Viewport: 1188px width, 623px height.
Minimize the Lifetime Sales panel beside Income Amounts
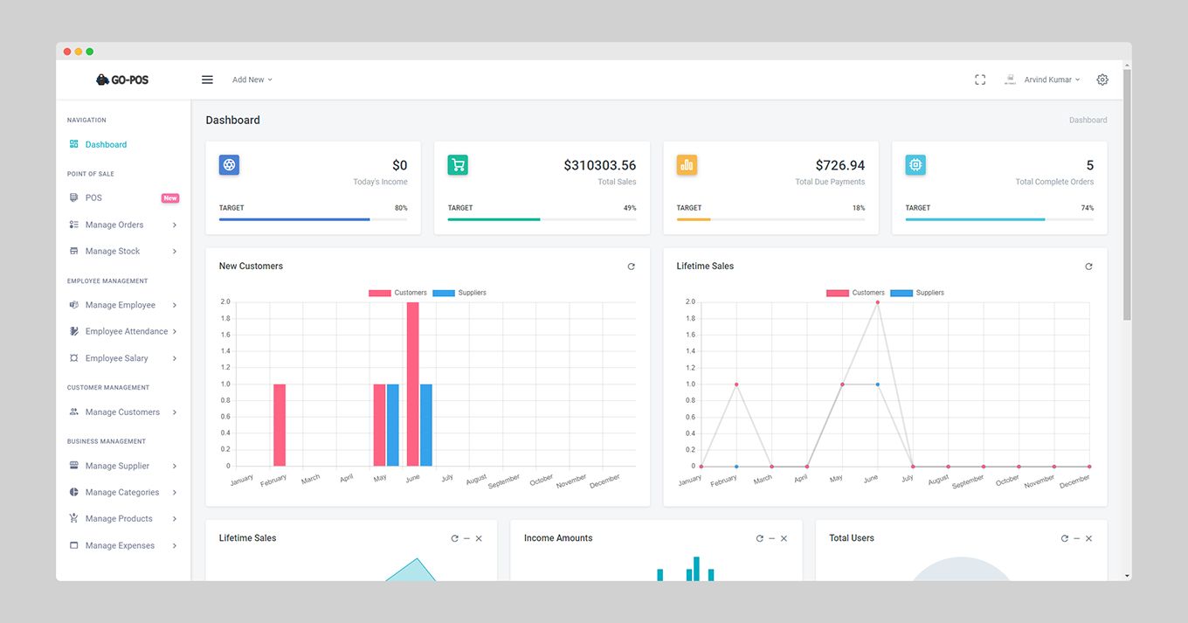466,538
